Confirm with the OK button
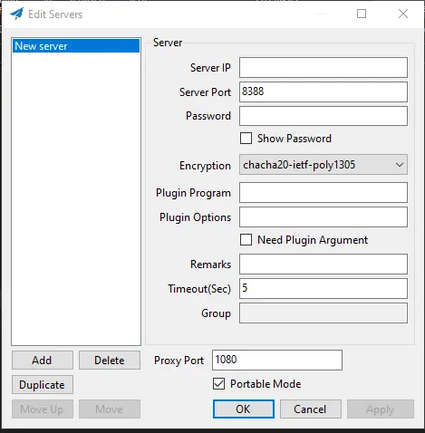425x433 pixels. click(244, 409)
